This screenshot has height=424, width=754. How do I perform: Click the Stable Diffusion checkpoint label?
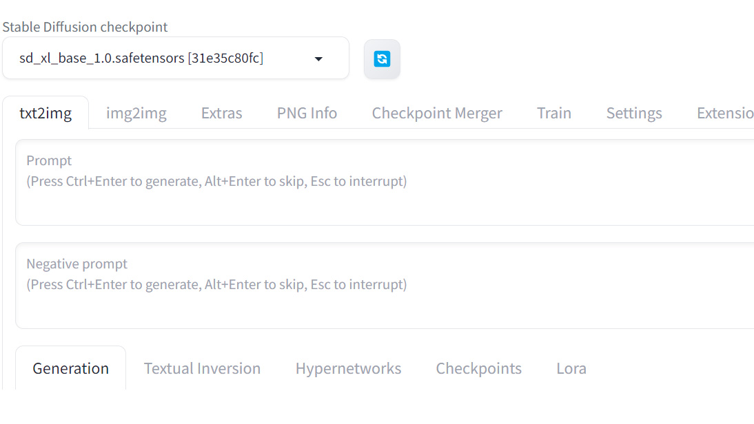point(85,27)
